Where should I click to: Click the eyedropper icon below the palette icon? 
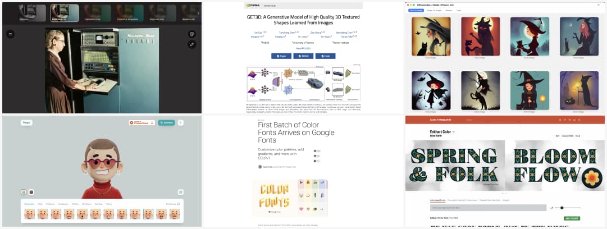click(191, 44)
